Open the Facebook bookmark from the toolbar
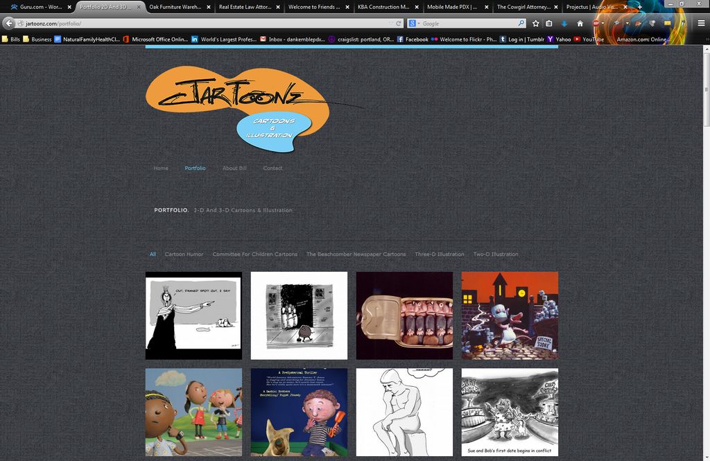This screenshot has height=461, width=710. point(413,40)
